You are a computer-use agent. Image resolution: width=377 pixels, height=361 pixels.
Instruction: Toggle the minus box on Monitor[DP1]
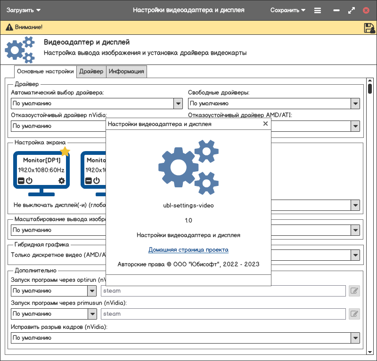coord(21,181)
